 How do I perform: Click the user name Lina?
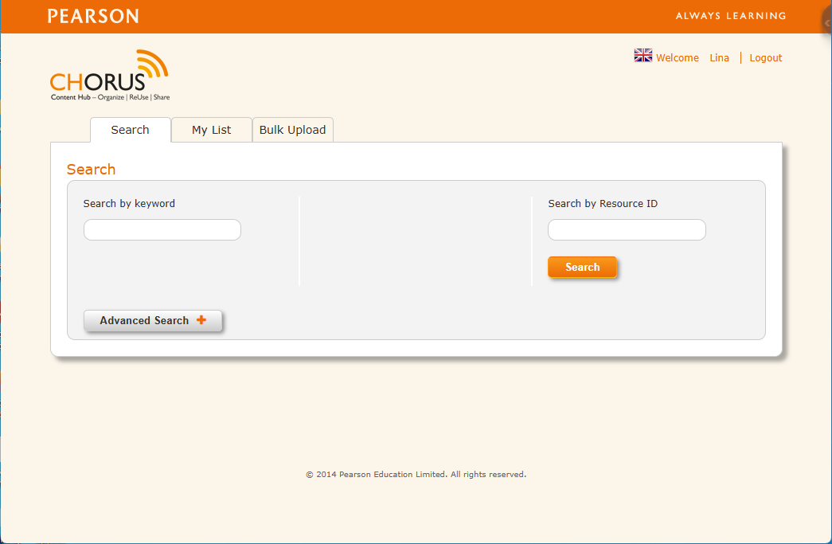pos(719,58)
